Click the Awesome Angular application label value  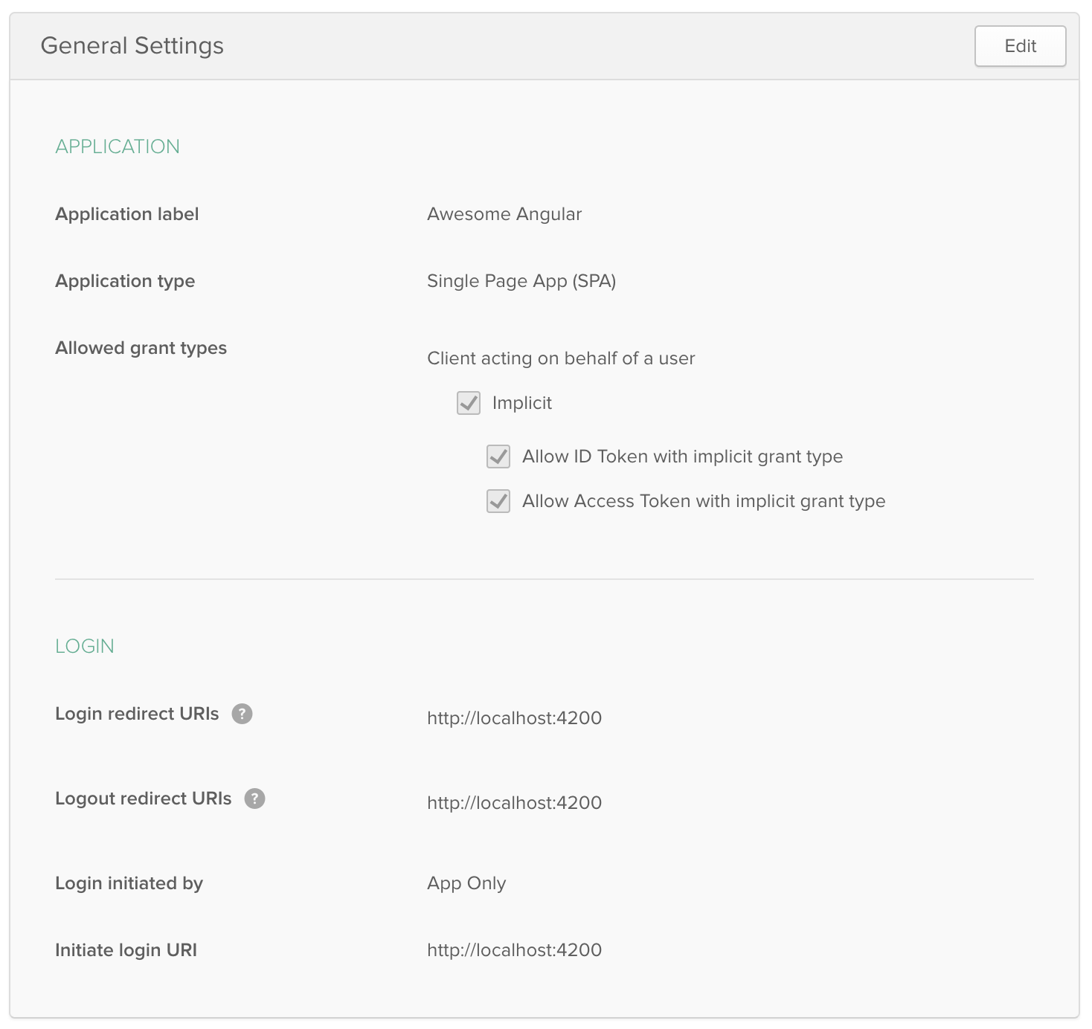click(504, 214)
